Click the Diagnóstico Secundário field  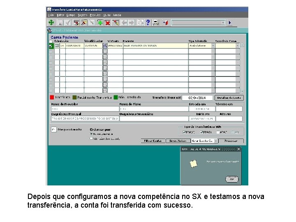click(x=154, y=119)
